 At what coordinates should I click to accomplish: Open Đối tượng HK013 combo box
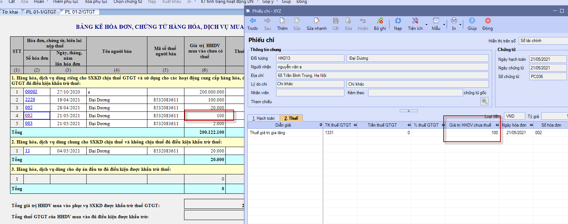[x=310, y=58]
